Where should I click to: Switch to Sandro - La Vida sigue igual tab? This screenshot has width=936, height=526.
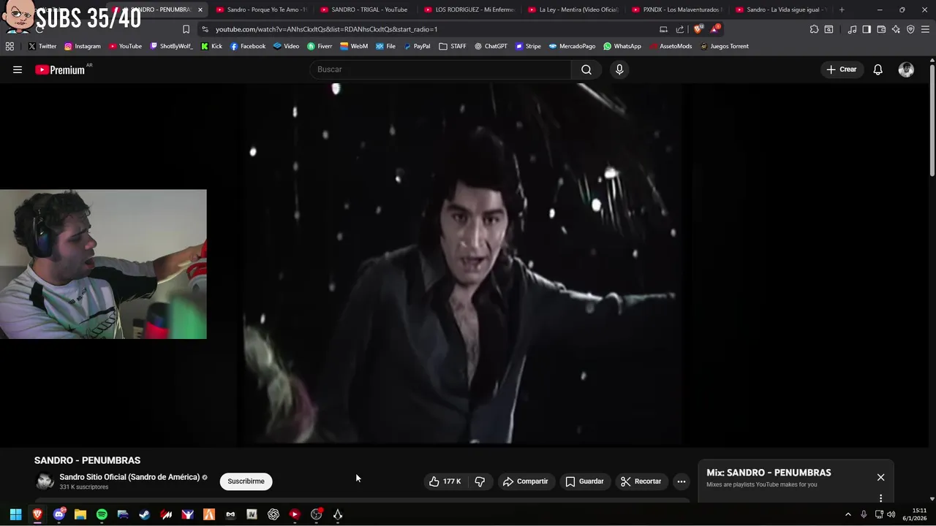[x=781, y=9]
